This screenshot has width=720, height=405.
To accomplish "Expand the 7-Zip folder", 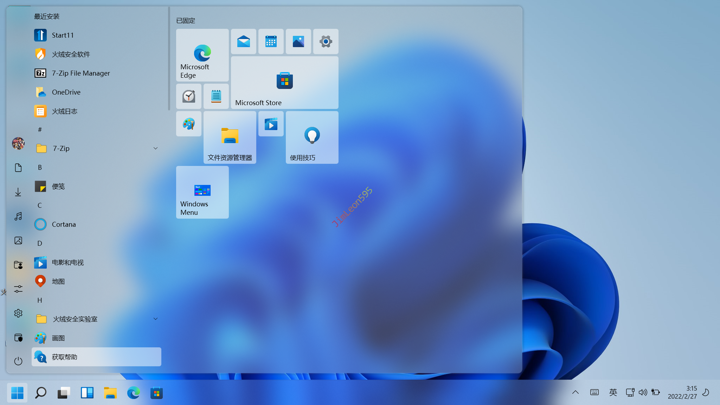I will click(155, 148).
